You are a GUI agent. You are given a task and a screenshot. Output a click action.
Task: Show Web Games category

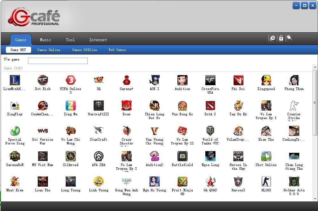point(117,50)
